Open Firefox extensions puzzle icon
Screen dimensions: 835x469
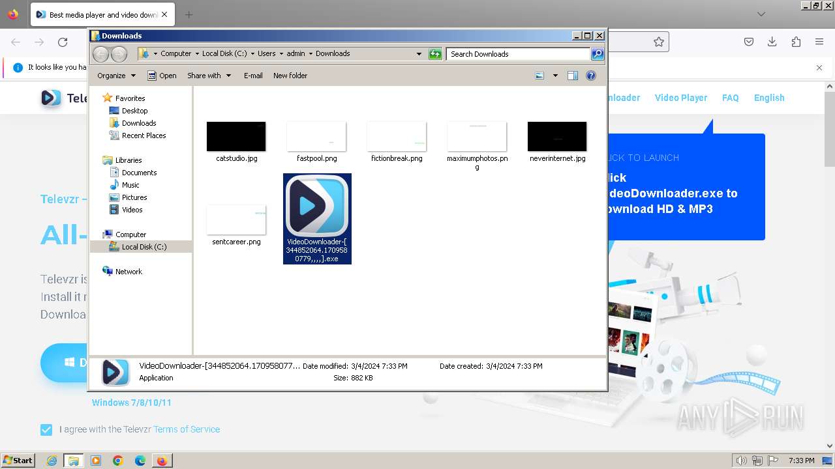coord(796,42)
